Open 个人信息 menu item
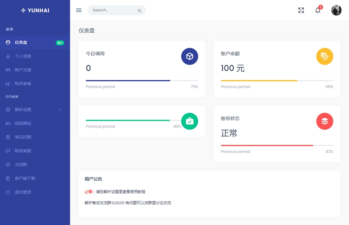The image size is (349, 225). coord(23,56)
